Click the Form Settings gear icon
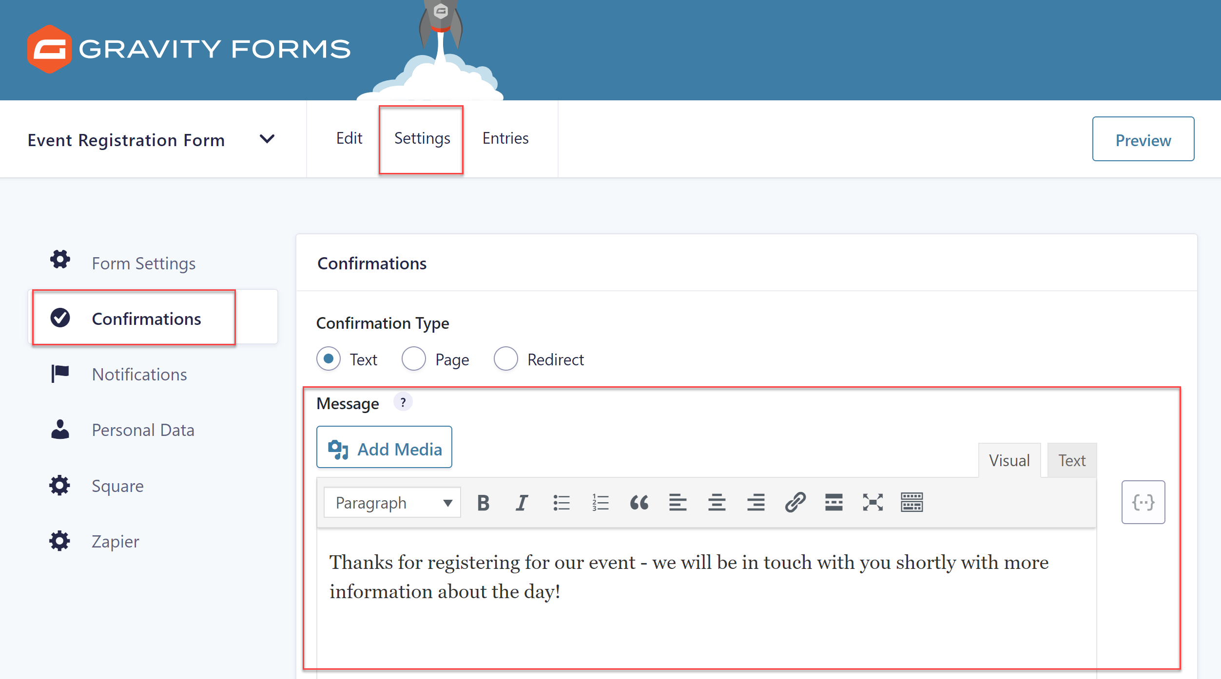The image size is (1221, 679). (x=60, y=259)
